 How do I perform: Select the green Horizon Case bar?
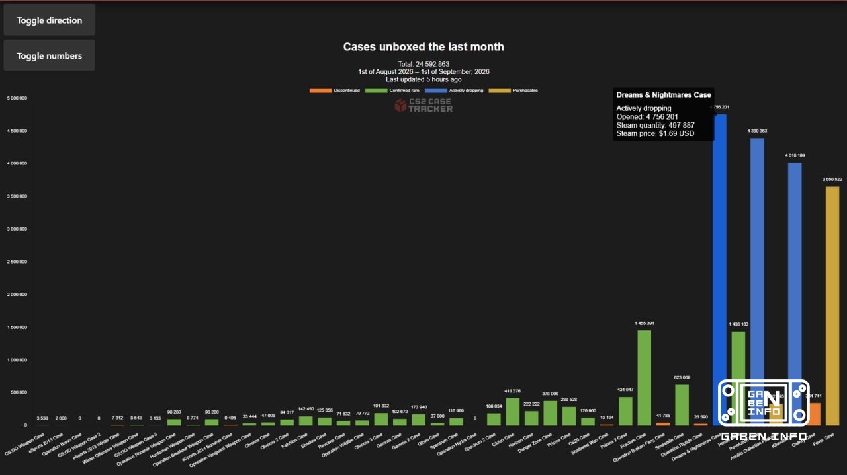(531, 418)
